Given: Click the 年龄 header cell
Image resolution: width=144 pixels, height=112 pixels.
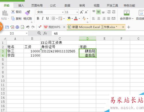Looking at the screenshot, I should point(88,47).
